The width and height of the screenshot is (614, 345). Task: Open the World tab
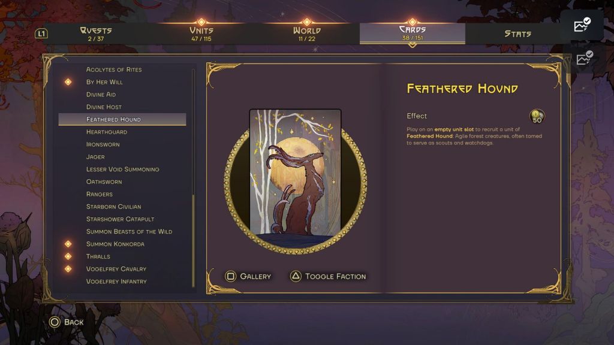tap(306, 34)
